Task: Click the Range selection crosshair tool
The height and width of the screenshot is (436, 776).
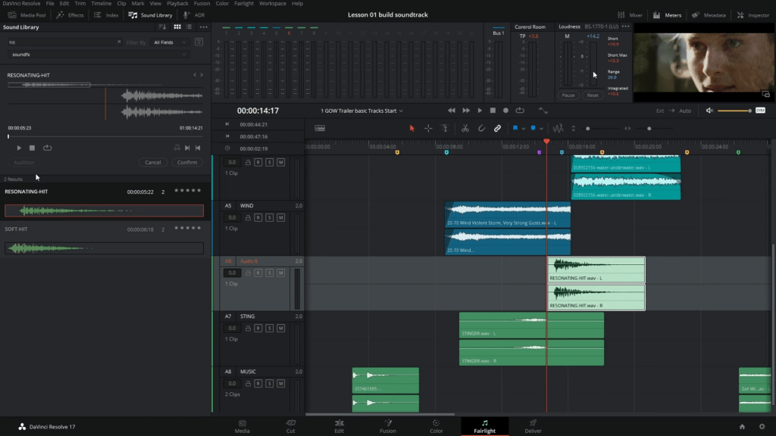Action: pyautogui.click(x=428, y=129)
